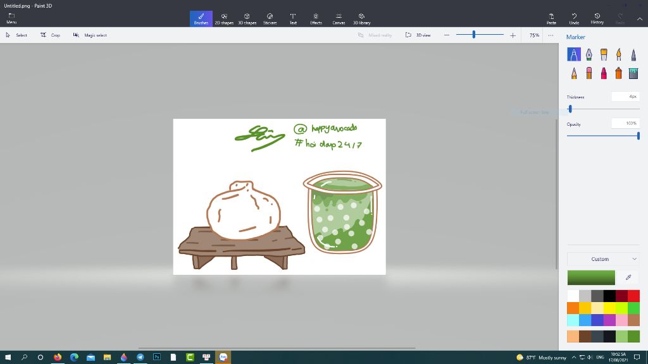This screenshot has height=364, width=648.
Task: Click the Opacity slider handle
Action: 639,136
